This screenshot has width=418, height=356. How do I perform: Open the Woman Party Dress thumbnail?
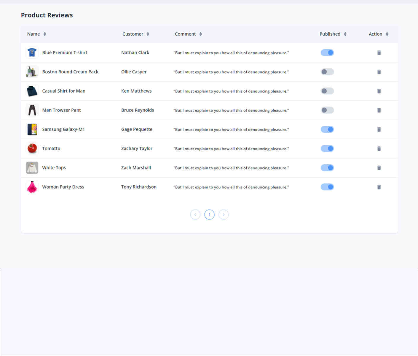tap(32, 187)
